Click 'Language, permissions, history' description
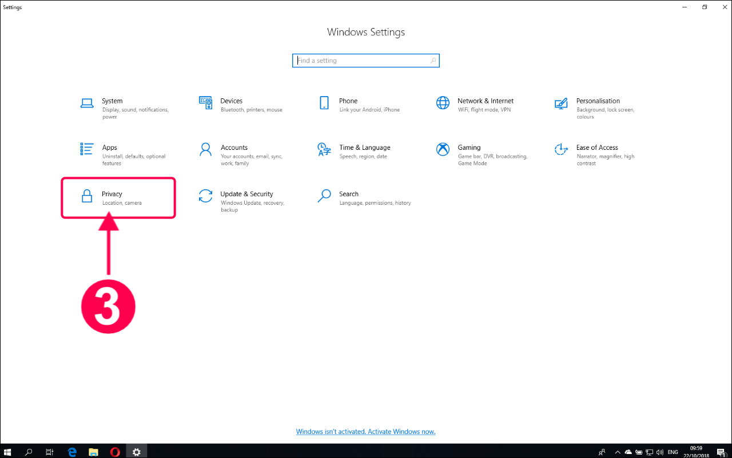 click(x=375, y=203)
